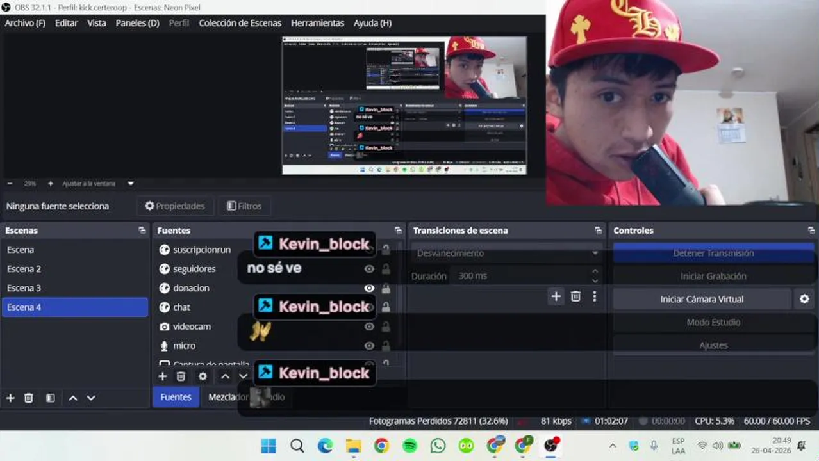Move source up with Fuentes arrow icon
The image size is (819, 461).
pyautogui.click(x=225, y=376)
